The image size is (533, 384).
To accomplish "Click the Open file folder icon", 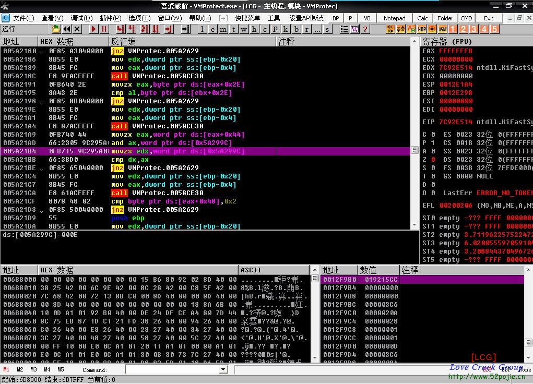I will click(x=56, y=29).
